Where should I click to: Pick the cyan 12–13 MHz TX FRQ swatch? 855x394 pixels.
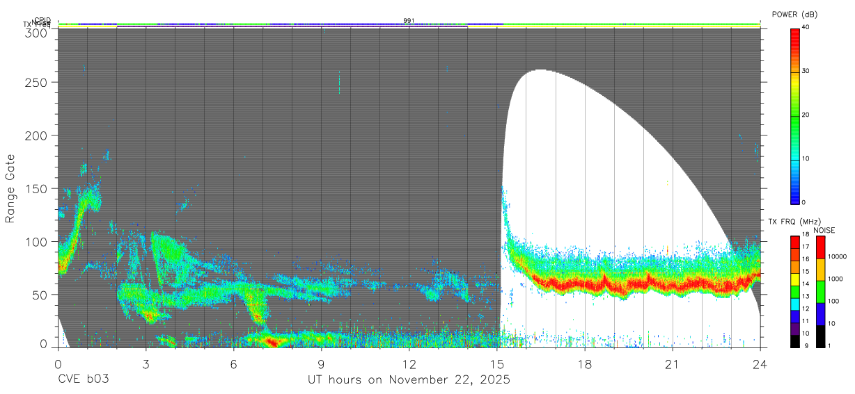(794, 304)
